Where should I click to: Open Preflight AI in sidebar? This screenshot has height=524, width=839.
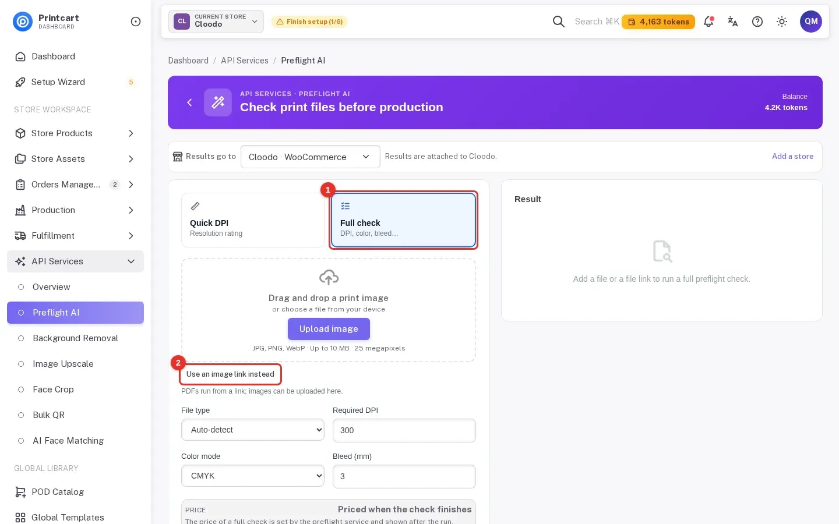[75, 313]
